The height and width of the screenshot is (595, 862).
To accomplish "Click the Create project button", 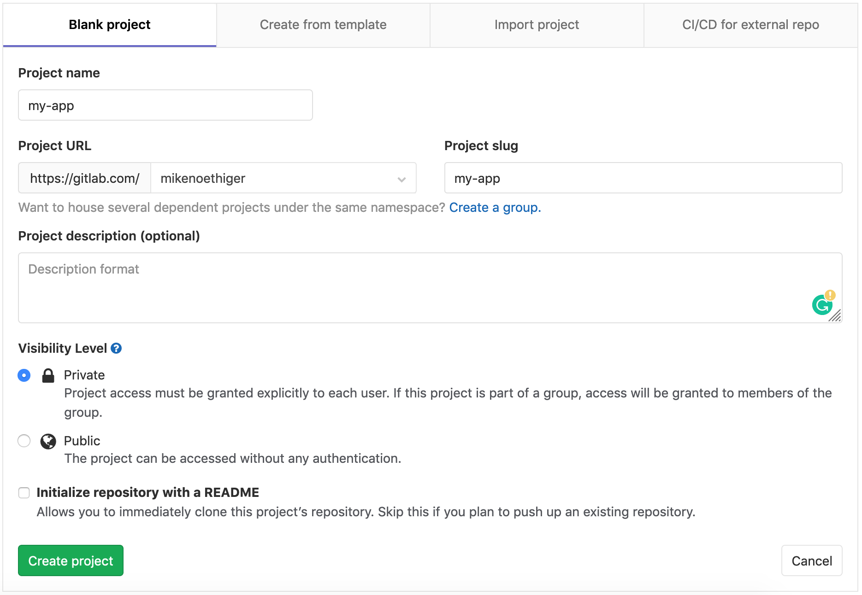I will point(70,560).
